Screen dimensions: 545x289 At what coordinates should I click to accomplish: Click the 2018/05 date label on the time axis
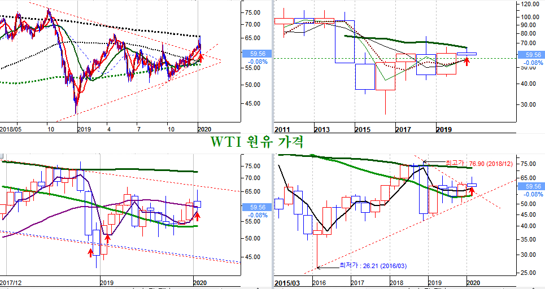click(11, 129)
